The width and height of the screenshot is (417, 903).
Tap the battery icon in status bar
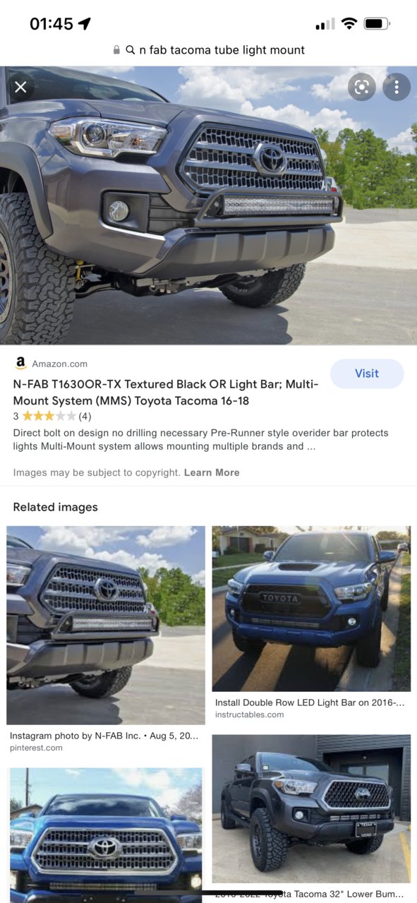(377, 23)
